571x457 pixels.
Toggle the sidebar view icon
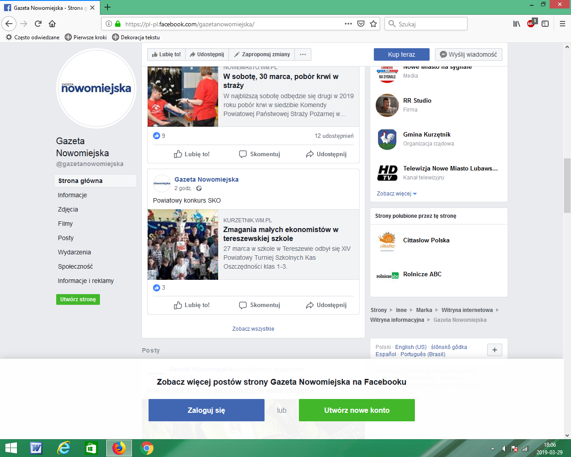[545, 24]
